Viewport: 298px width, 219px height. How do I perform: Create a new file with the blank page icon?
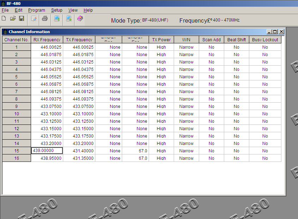[x=4, y=18]
